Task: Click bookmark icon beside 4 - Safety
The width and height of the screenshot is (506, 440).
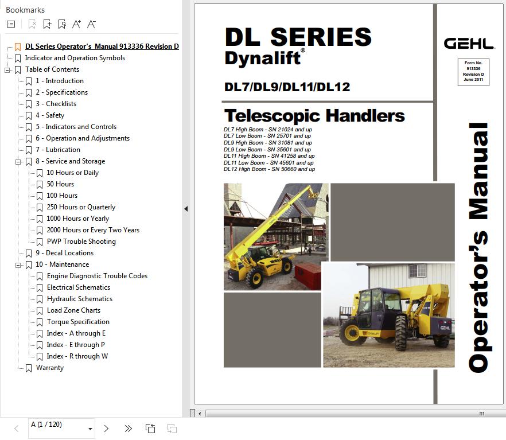Action: (x=29, y=115)
